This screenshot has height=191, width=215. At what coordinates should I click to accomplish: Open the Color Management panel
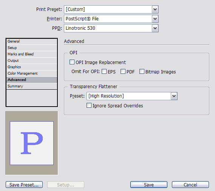32,73
